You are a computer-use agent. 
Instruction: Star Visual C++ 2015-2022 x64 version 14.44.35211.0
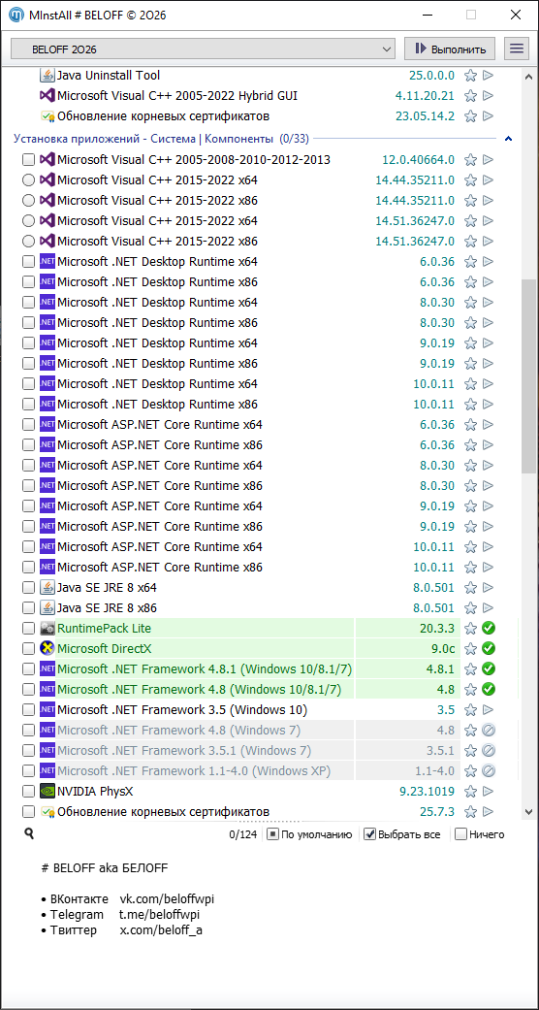coord(471,179)
